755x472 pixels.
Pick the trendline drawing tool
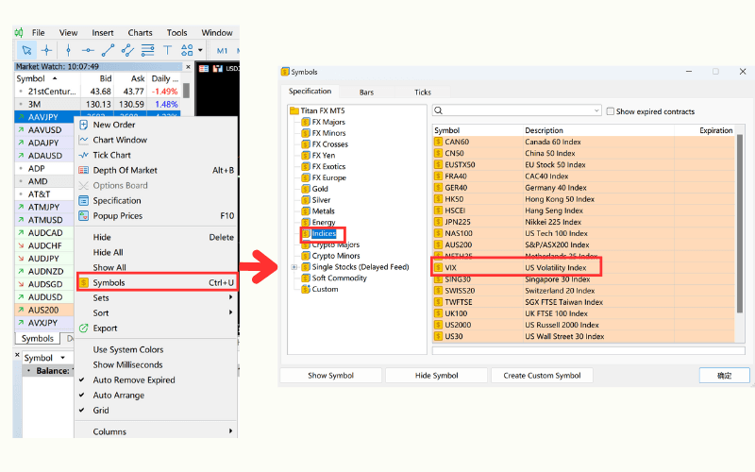point(108,50)
